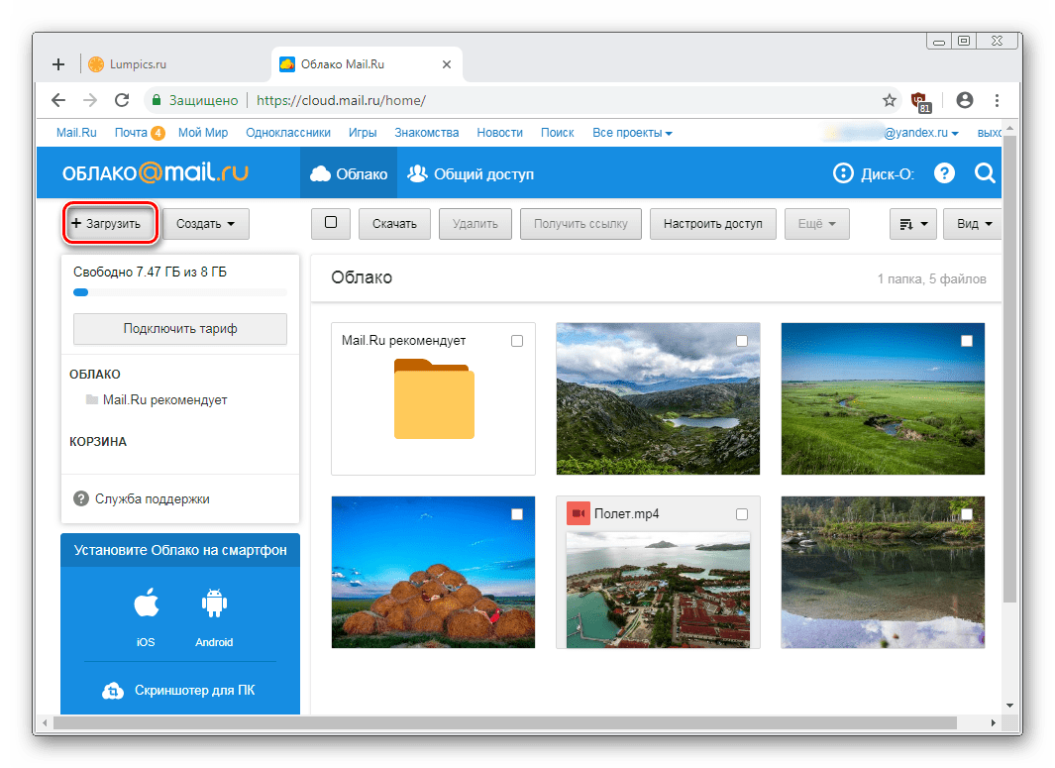Reload the page with refresh icon
The height and width of the screenshot is (768, 1055).
click(x=122, y=100)
